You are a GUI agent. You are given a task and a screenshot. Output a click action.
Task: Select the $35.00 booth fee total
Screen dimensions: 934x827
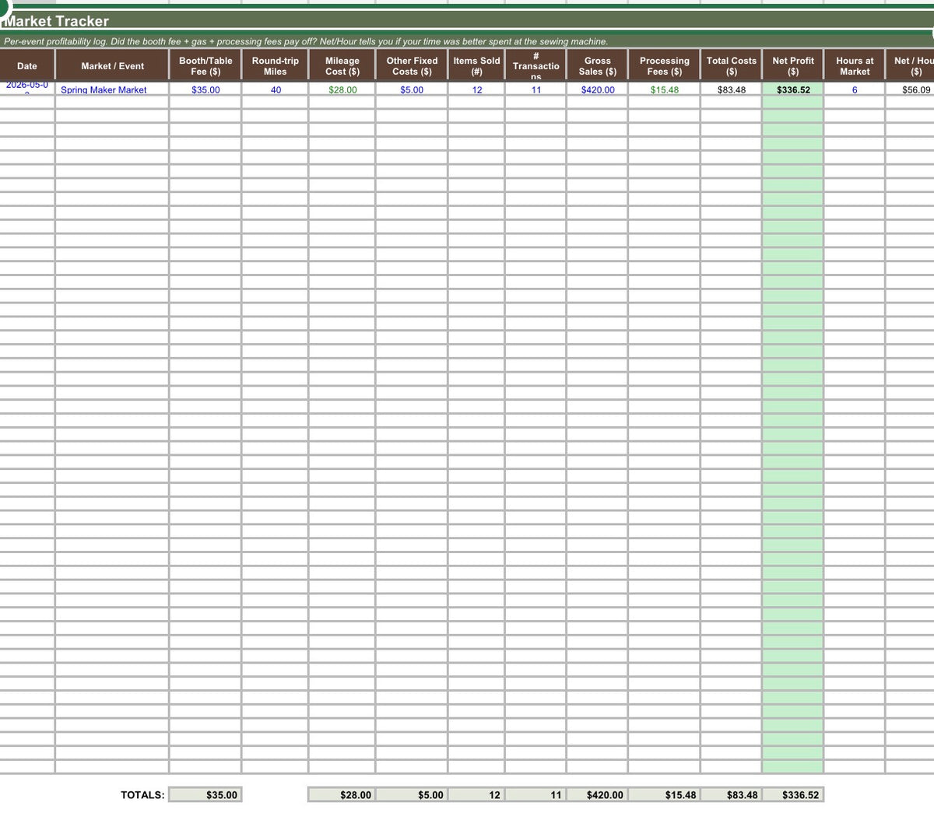coord(205,794)
